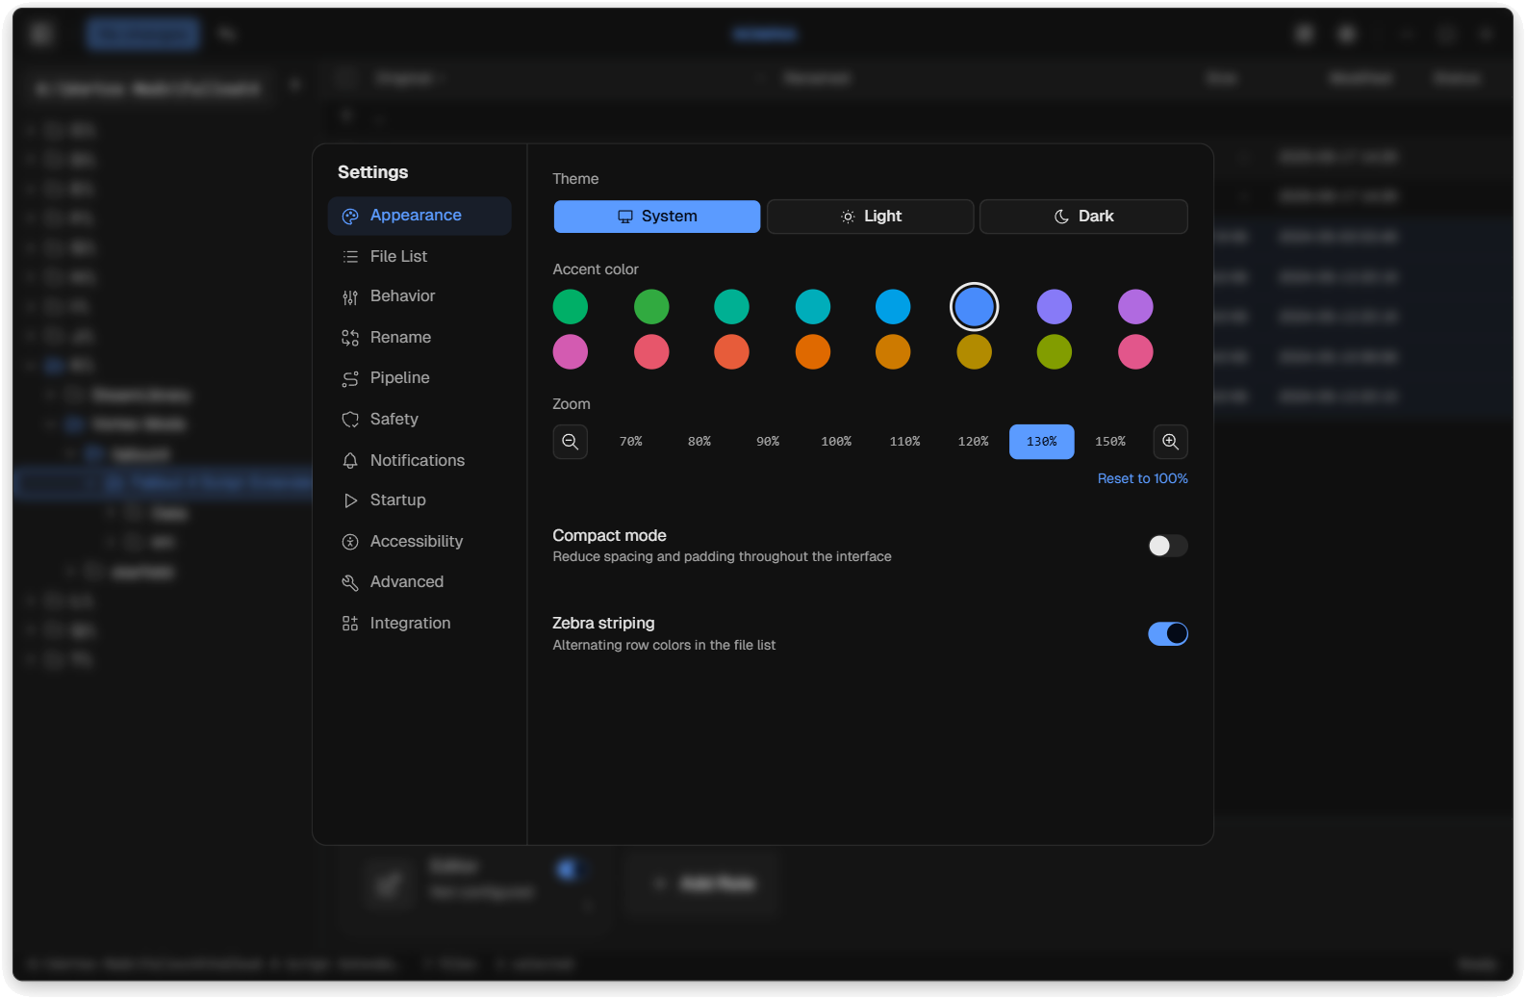Choose the orange accent color swatch
The height and width of the screenshot is (999, 1526).
pyautogui.click(x=813, y=352)
